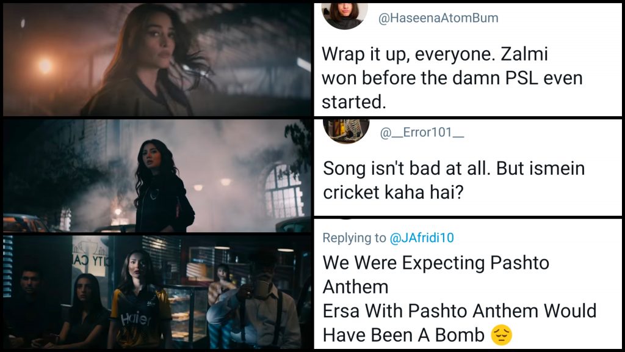Image resolution: width=625 pixels, height=352 pixels.
Task: Select the top video still of woman close-up
Action: coord(157,59)
